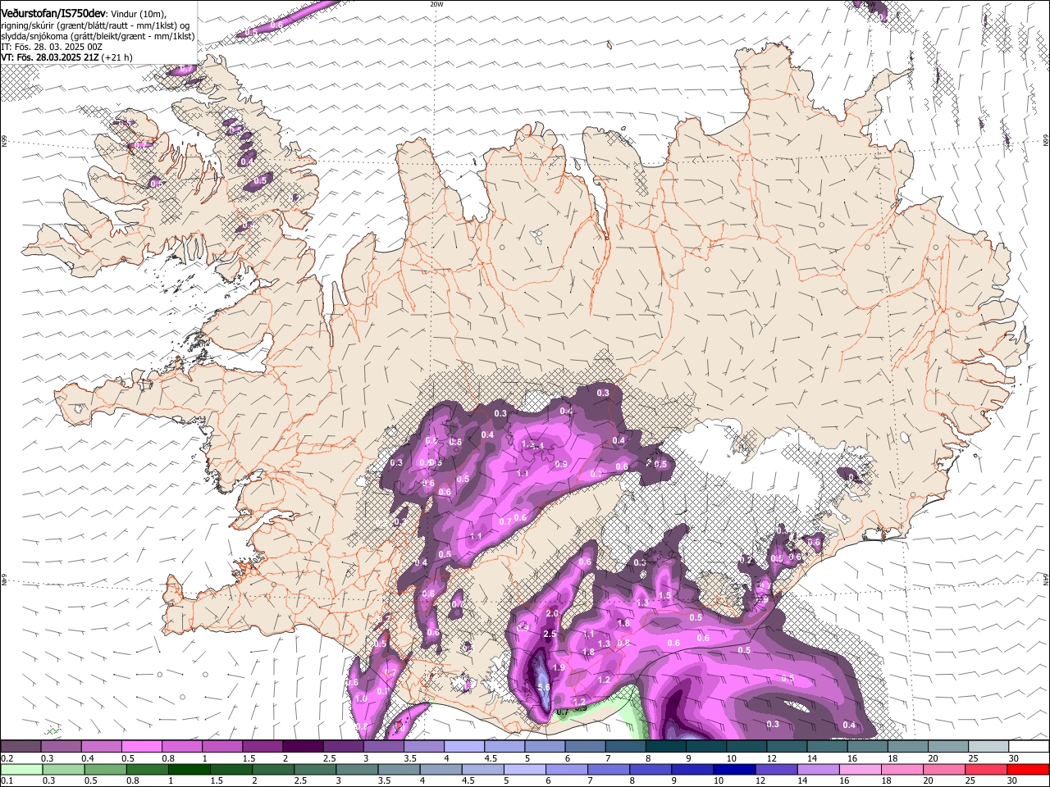1050x787 pixels.
Task: Click the 'IT: Fös. 28. 03. 2025 00Z' line
Action: pos(52,47)
